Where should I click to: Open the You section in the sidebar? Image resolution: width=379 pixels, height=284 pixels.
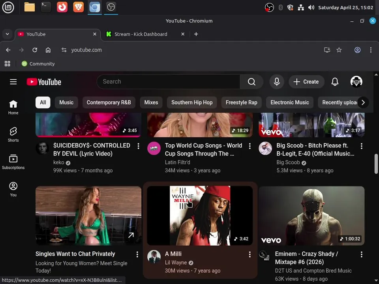tap(13, 189)
